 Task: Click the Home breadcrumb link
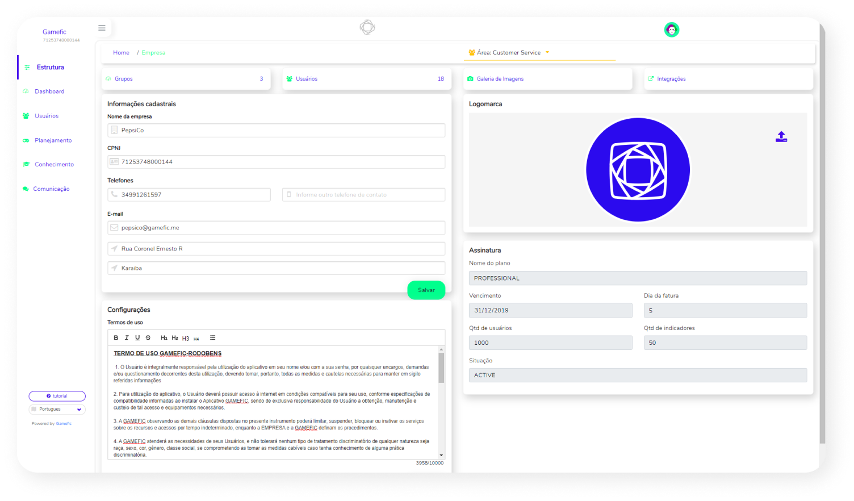click(x=121, y=53)
